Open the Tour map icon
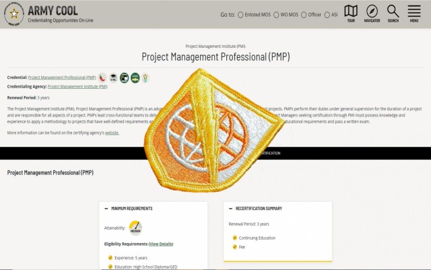 click(351, 13)
